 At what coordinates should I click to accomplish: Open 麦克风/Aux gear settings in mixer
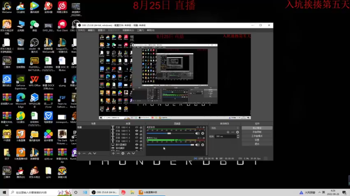click(203, 145)
